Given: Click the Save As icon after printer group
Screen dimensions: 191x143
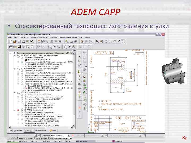Looking at the screenshot, I should 32,42.
